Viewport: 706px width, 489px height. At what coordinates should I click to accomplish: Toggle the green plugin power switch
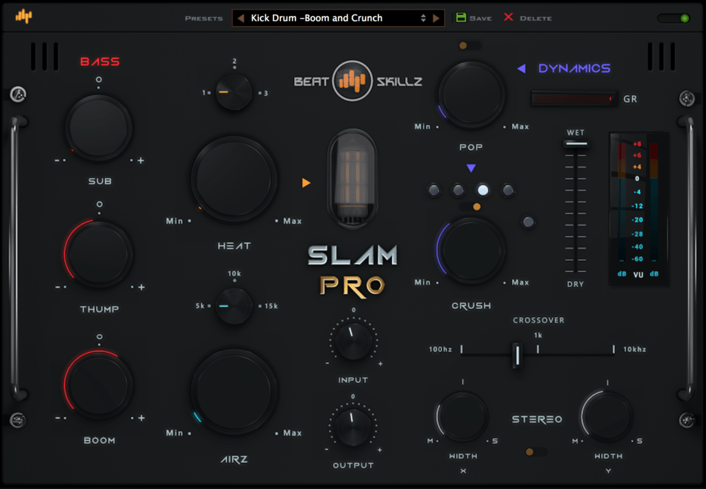coord(673,18)
